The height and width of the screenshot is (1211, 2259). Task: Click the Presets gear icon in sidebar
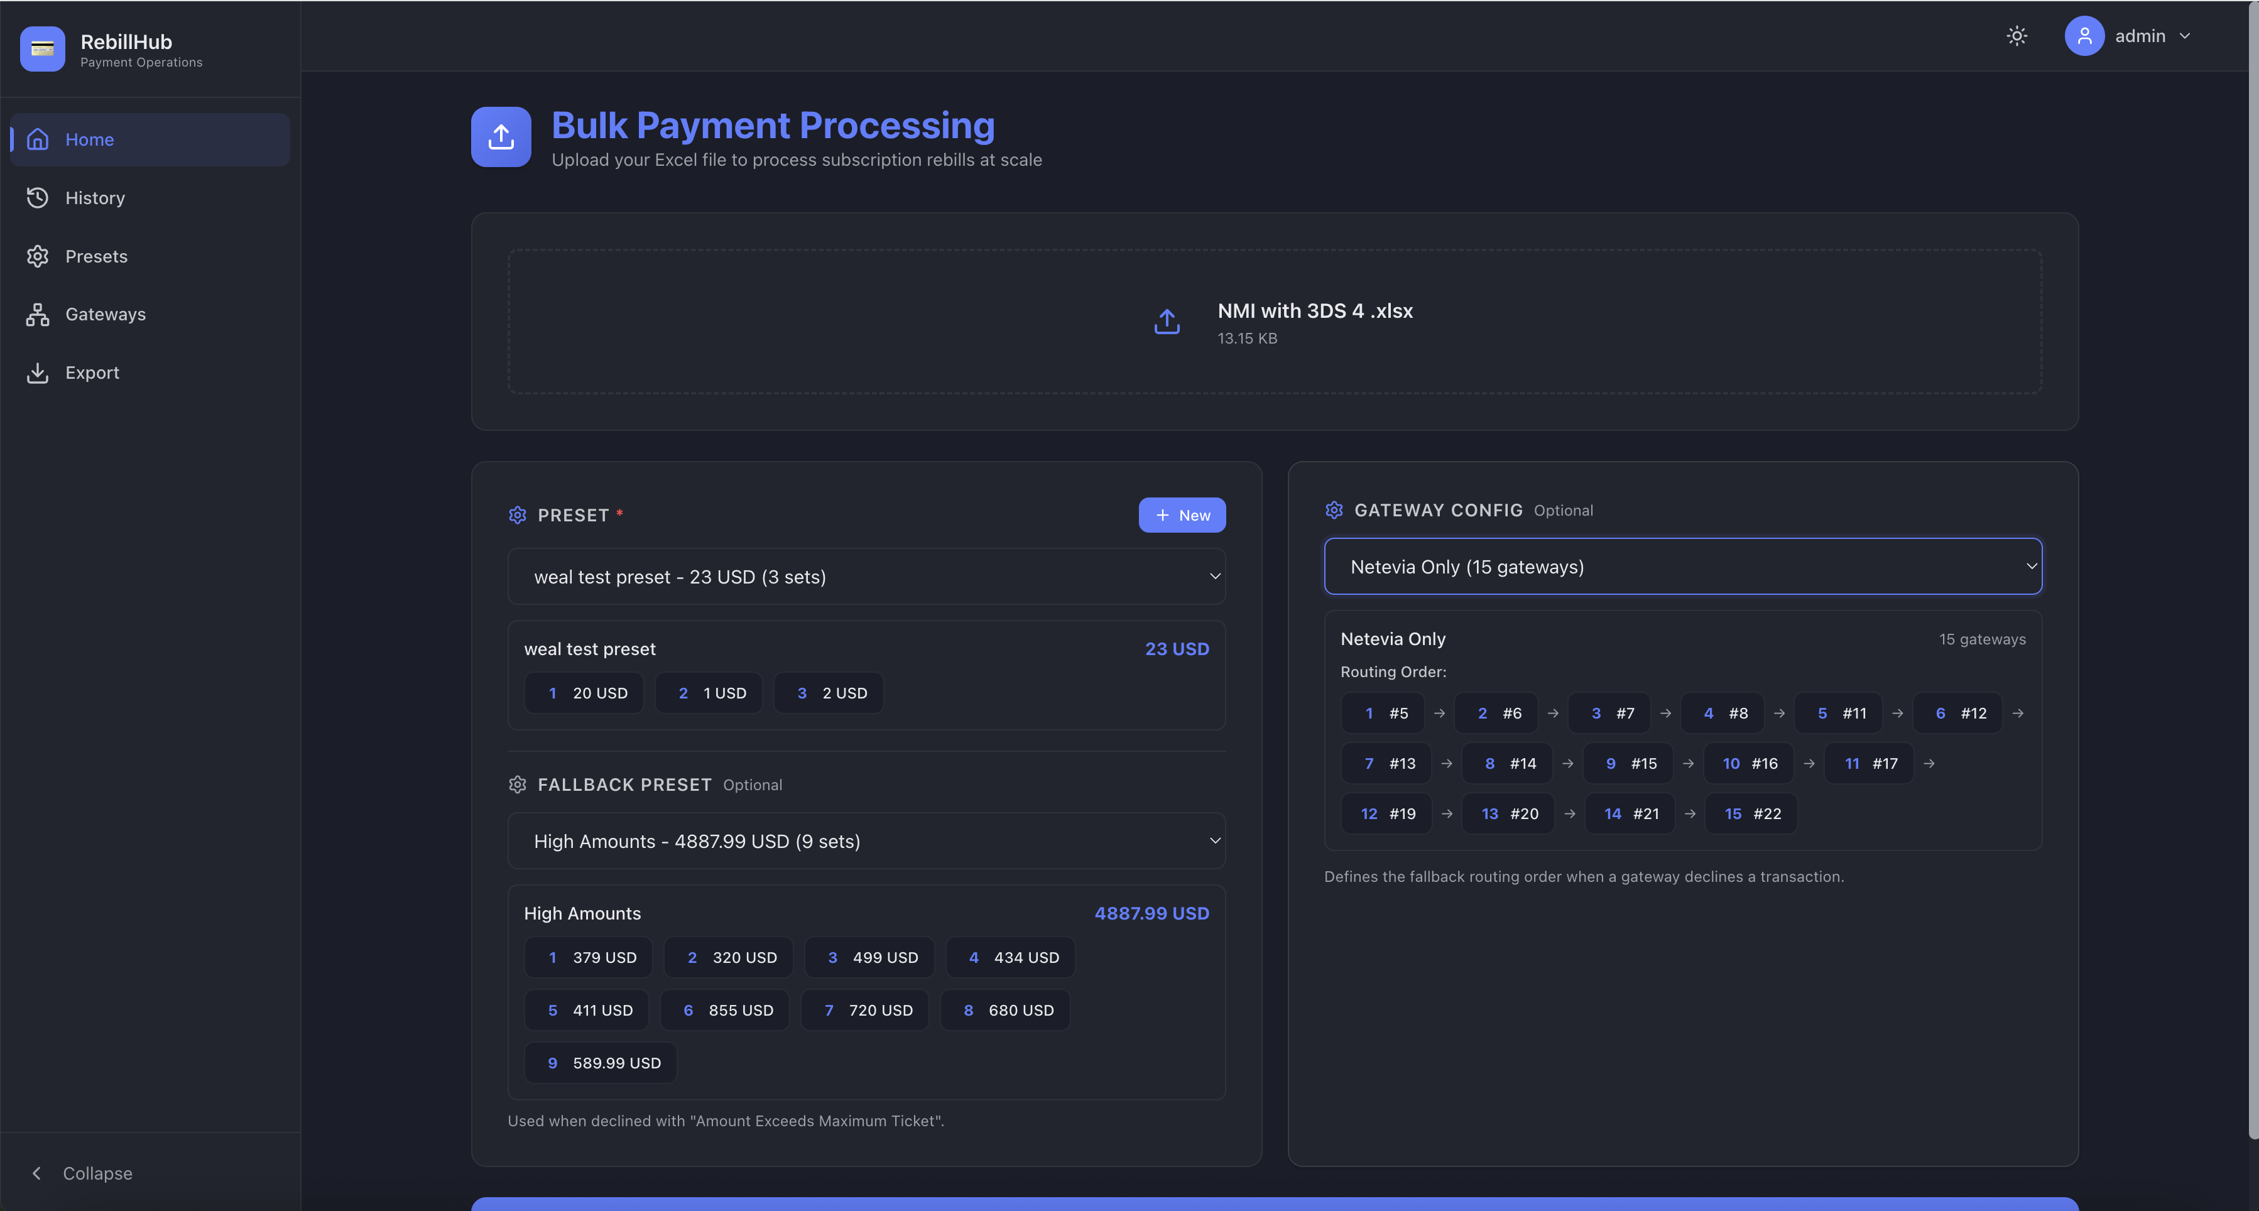coord(38,256)
